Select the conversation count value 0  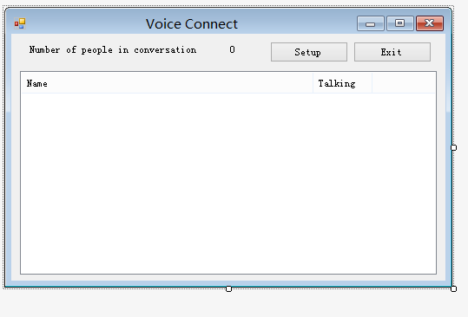(232, 49)
